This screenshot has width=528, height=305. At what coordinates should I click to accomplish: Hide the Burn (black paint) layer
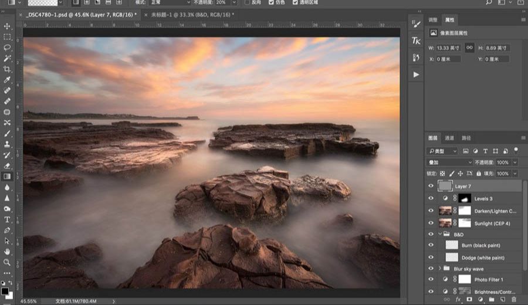(x=431, y=245)
